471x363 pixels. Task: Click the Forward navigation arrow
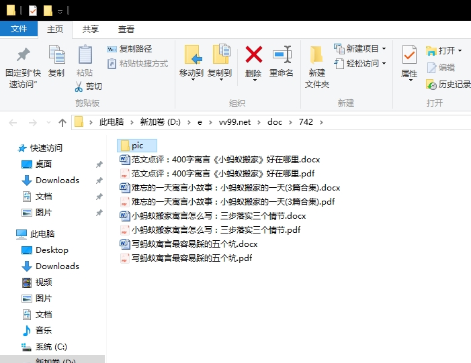pyautogui.click(x=32, y=122)
